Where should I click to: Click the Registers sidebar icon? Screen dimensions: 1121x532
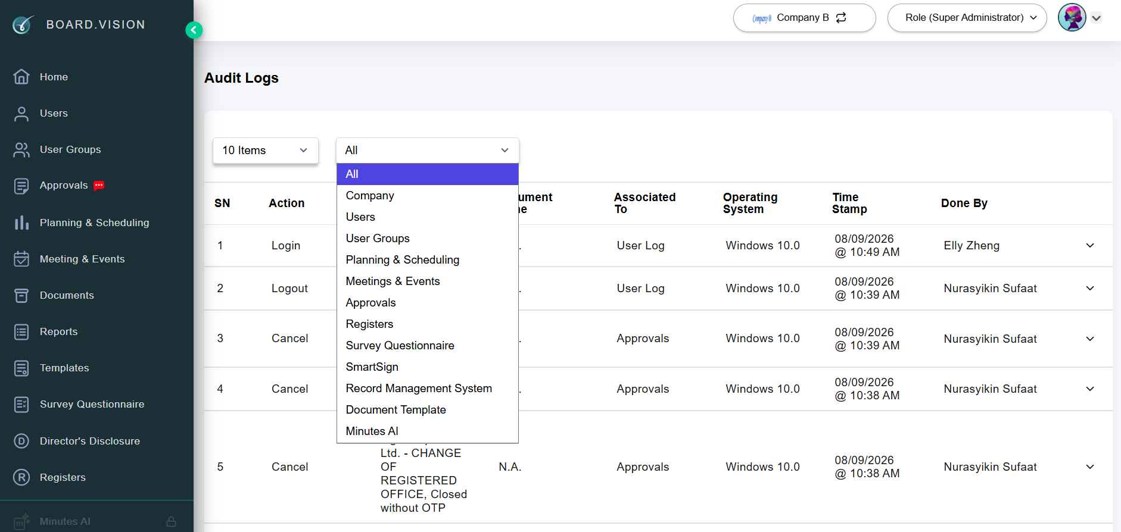tap(21, 477)
